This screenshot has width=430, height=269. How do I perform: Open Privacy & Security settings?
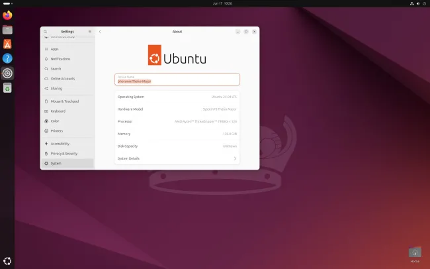(64, 153)
